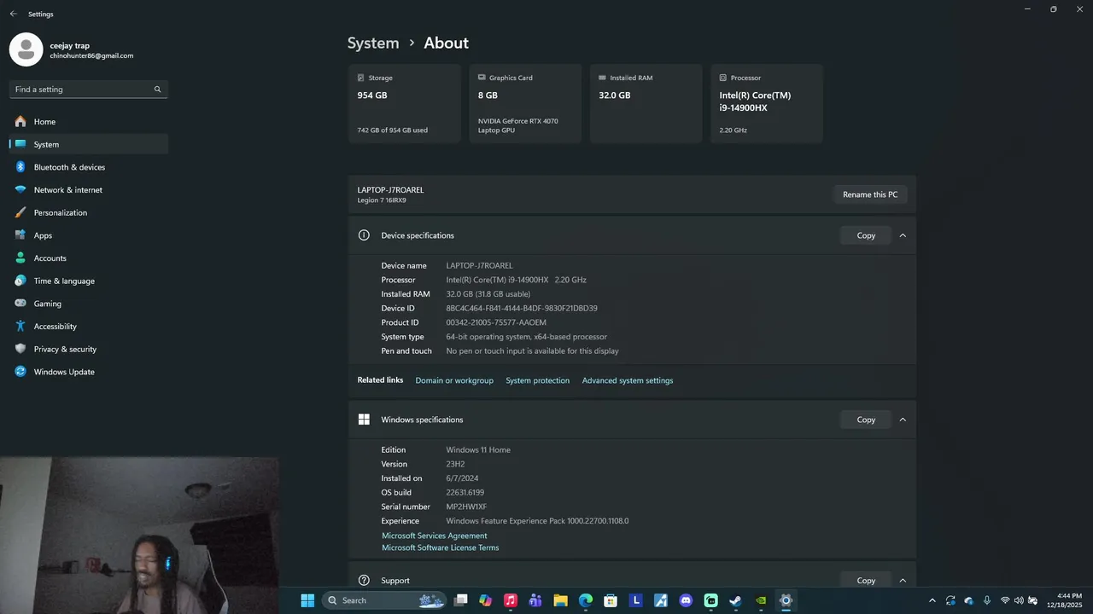The width and height of the screenshot is (1093, 614).
Task: Click the Device specifications info icon
Action: 364,235
